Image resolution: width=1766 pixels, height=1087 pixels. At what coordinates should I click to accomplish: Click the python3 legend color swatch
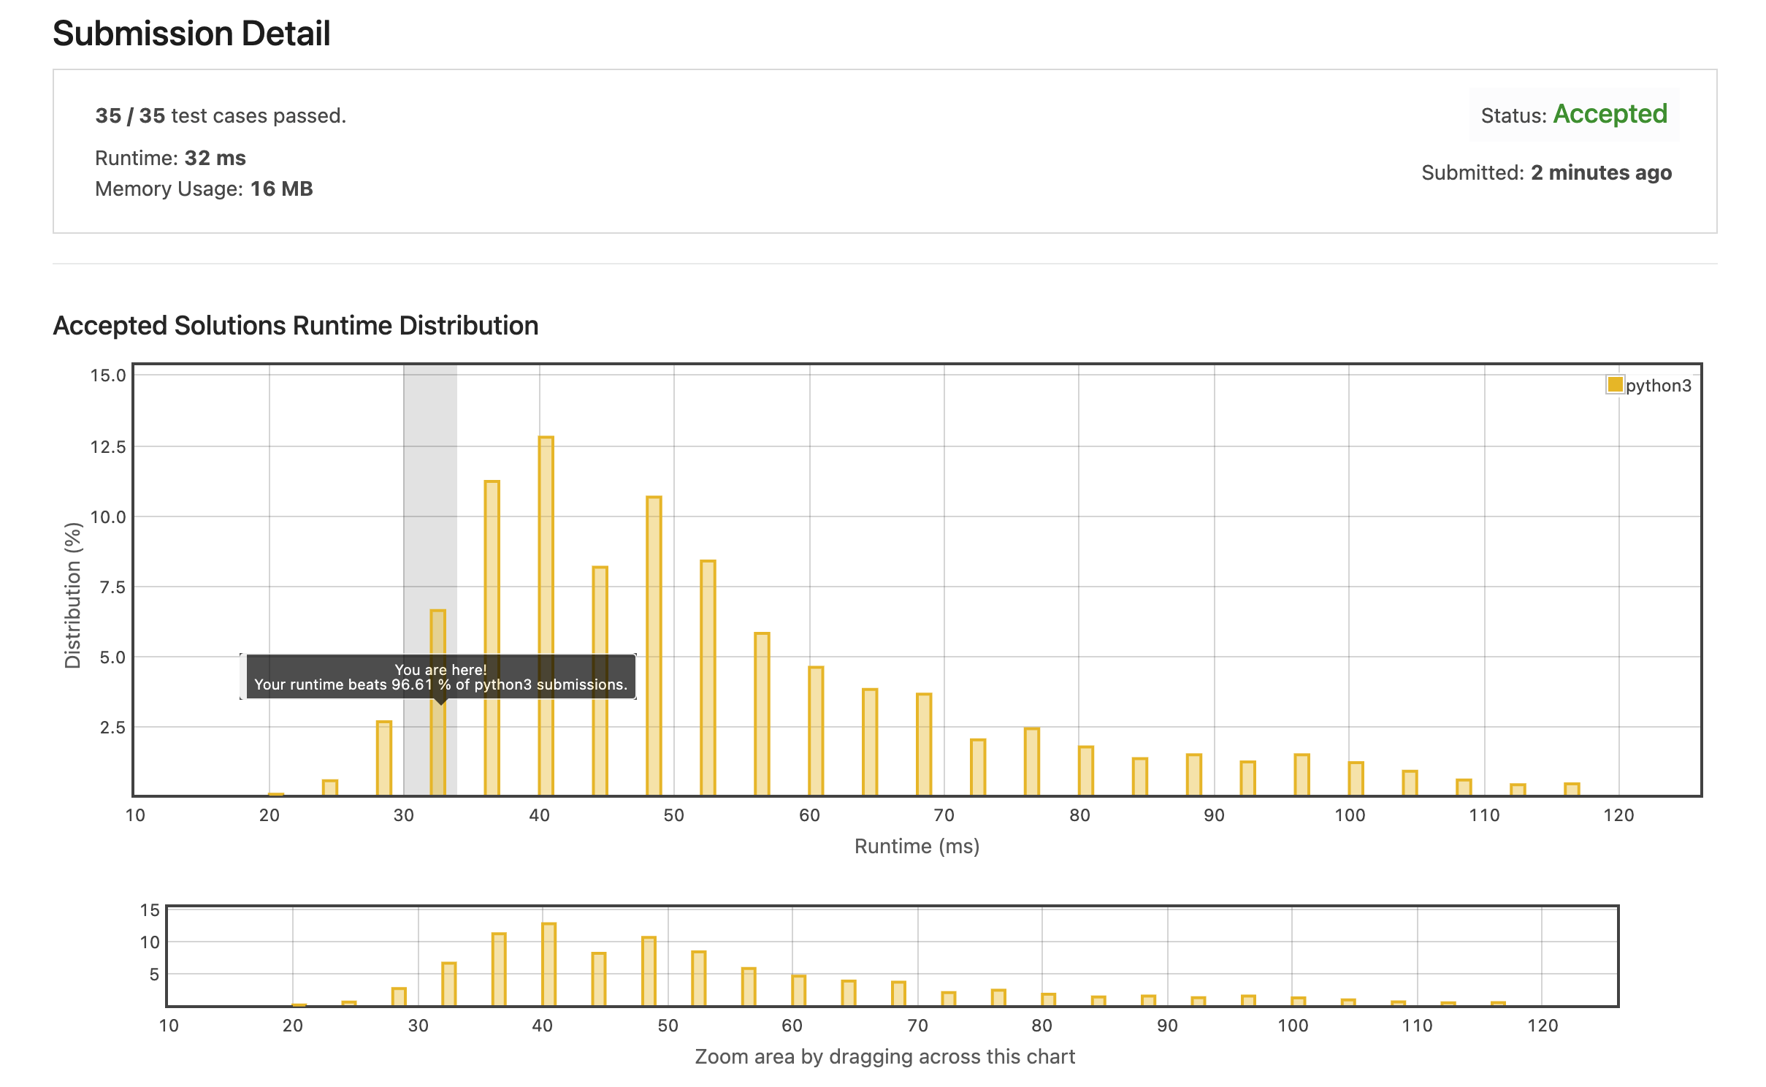(1614, 384)
